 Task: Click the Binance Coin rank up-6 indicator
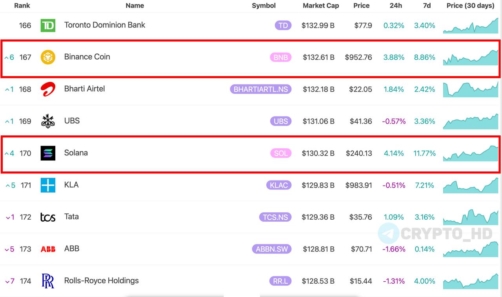tap(9, 57)
